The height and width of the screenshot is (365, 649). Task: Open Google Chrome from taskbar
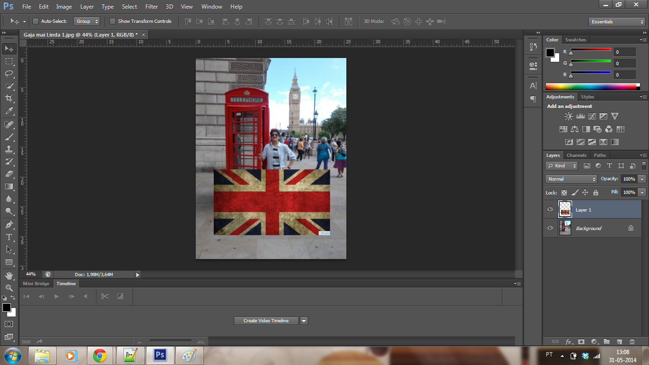[x=100, y=355]
